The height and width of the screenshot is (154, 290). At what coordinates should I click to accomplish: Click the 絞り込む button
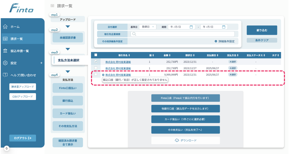[x=262, y=30]
